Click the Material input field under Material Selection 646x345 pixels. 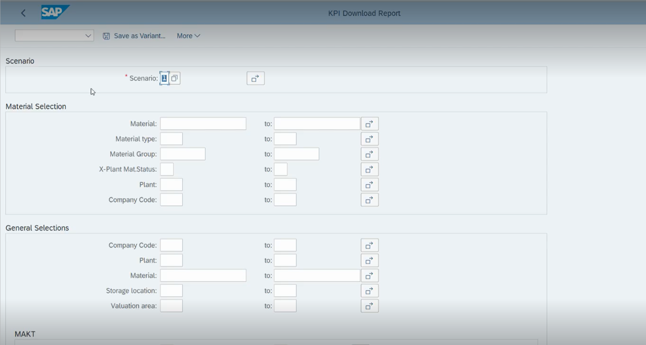[x=203, y=123]
